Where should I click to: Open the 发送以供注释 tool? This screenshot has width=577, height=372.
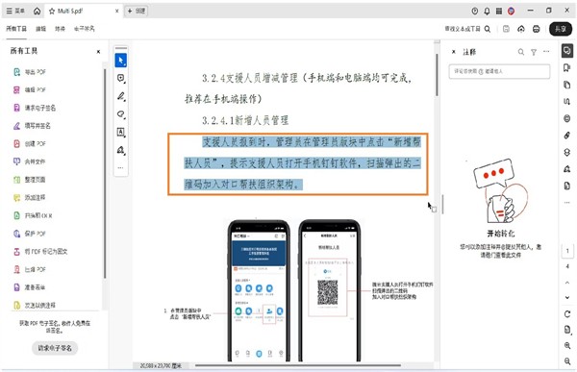pyautogui.click(x=35, y=306)
